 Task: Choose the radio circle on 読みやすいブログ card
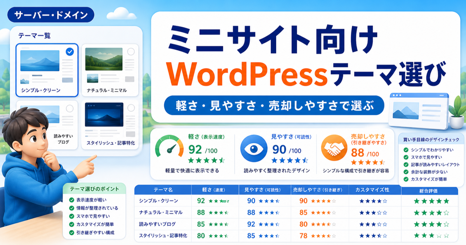click(70, 108)
